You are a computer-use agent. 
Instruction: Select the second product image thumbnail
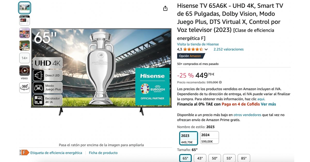pyautogui.click(x=25, y=20)
